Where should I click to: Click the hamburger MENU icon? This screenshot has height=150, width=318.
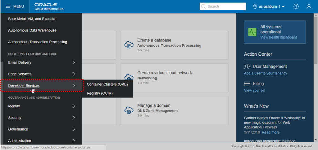pyautogui.click(x=8, y=6)
